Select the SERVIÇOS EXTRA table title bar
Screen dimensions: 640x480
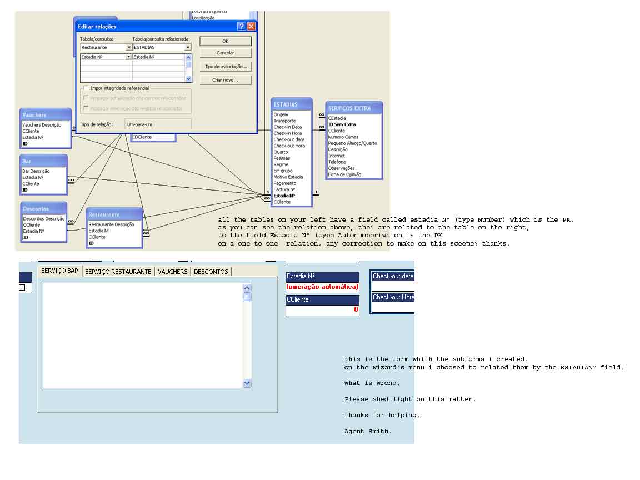pos(354,108)
